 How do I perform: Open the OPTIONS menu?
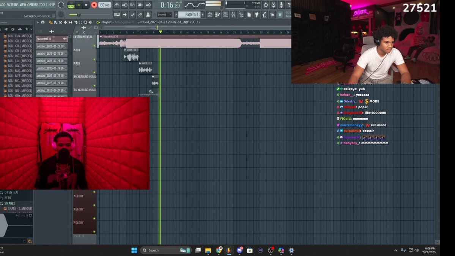pyautogui.click(x=33, y=5)
